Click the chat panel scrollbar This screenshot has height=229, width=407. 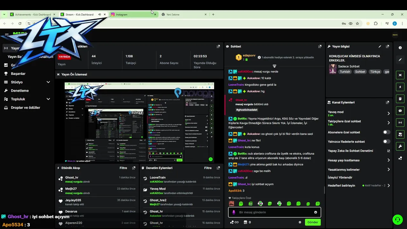(x=324, y=190)
